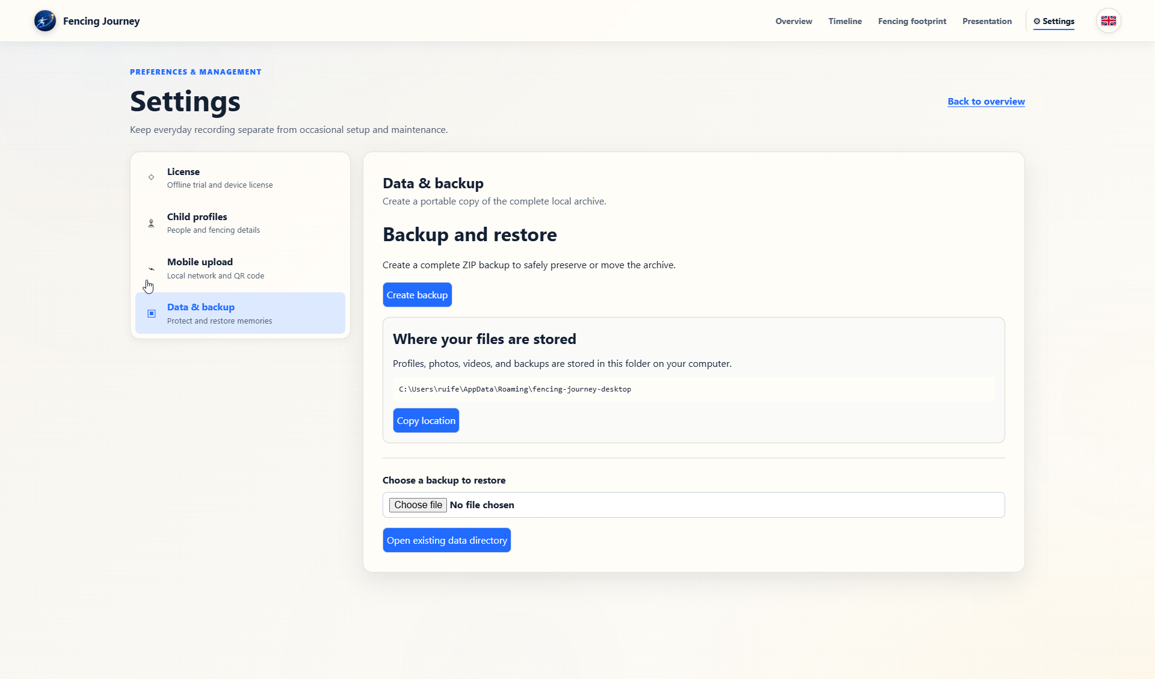This screenshot has height=679, width=1155.
Task: Click the icon beside Mobile upload
Action: (151, 268)
